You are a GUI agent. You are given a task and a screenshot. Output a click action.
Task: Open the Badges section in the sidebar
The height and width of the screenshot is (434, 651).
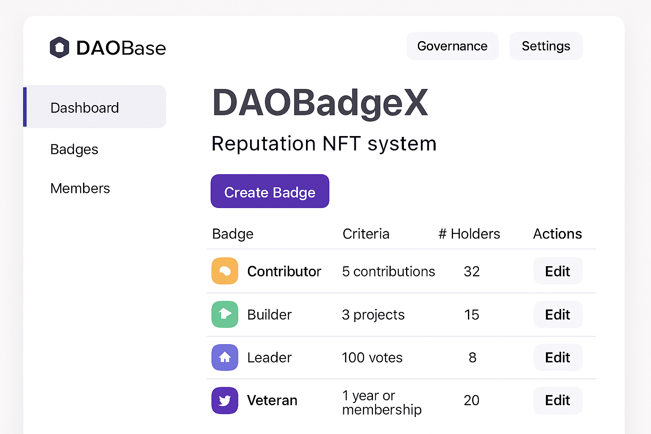pyautogui.click(x=74, y=149)
